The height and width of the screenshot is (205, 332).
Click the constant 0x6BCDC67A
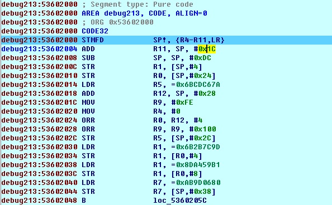198,85
